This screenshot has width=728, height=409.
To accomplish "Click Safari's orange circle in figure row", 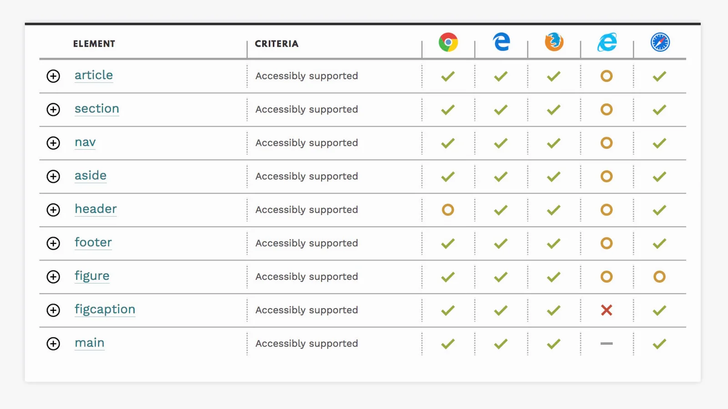I will [659, 276].
